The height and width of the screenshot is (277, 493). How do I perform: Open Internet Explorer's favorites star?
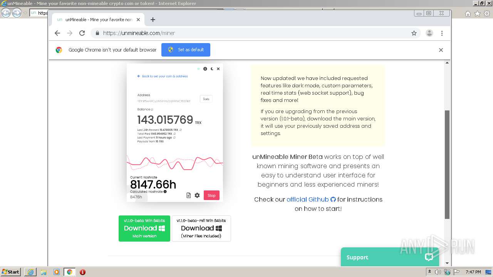pyautogui.click(x=477, y=13)
